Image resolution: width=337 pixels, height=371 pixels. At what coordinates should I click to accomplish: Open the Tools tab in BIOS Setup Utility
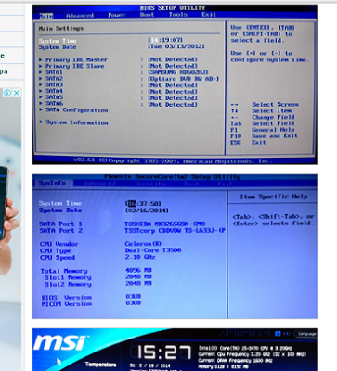(x=178, y=15)
